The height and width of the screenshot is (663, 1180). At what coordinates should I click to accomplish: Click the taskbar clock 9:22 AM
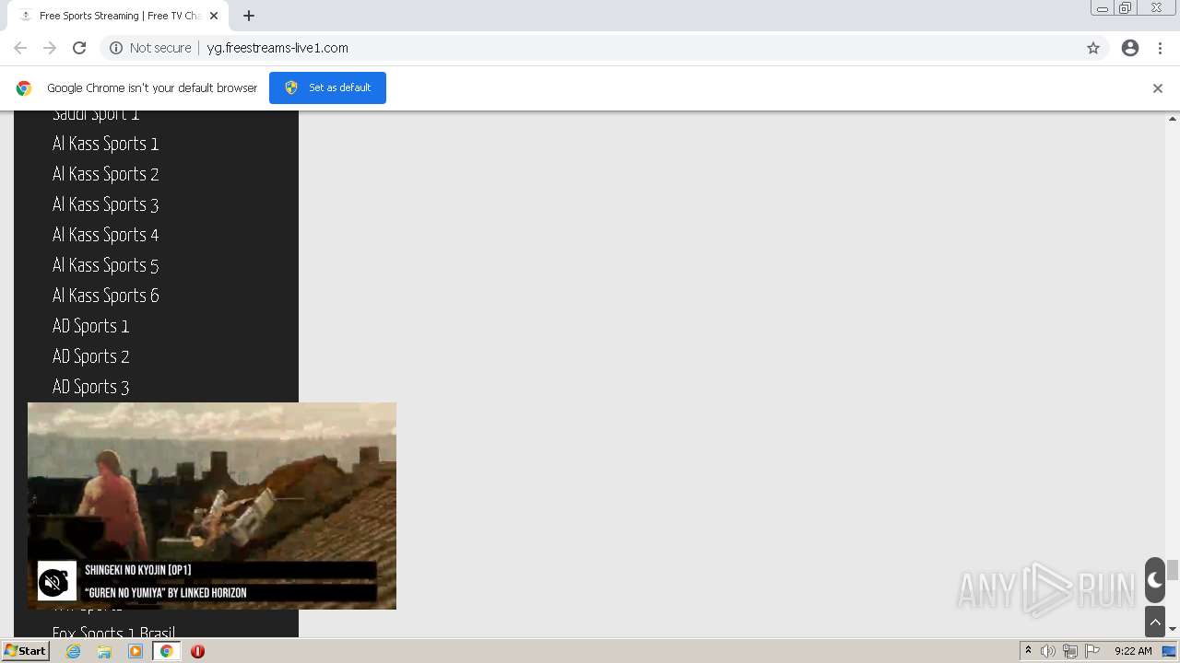click(x=1133, y=651)
